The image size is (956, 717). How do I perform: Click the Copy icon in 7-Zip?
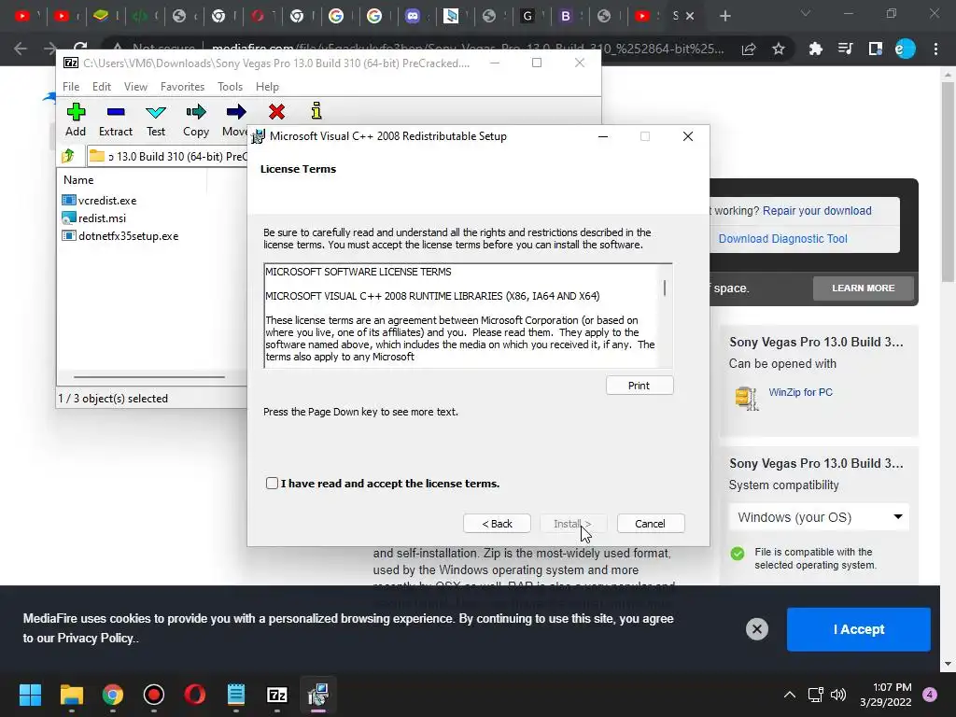pyautogui.click(x=196, y=112)
